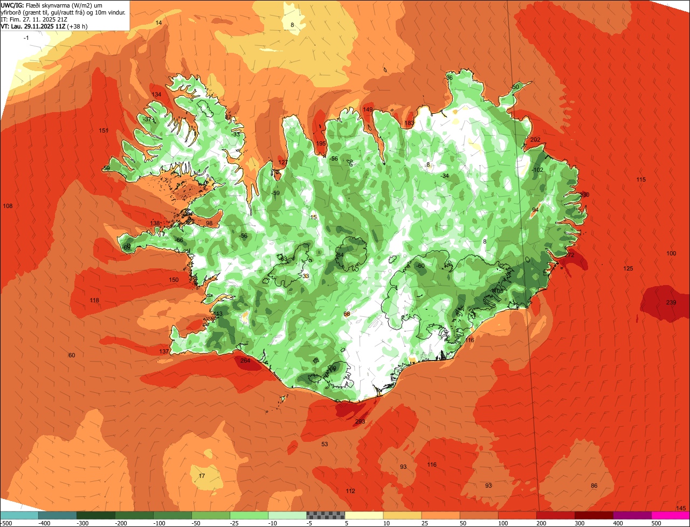Click the map value -60 on Vatnajökull glacier
Screen dimensions: 690x527
click(x=420, y=266)
